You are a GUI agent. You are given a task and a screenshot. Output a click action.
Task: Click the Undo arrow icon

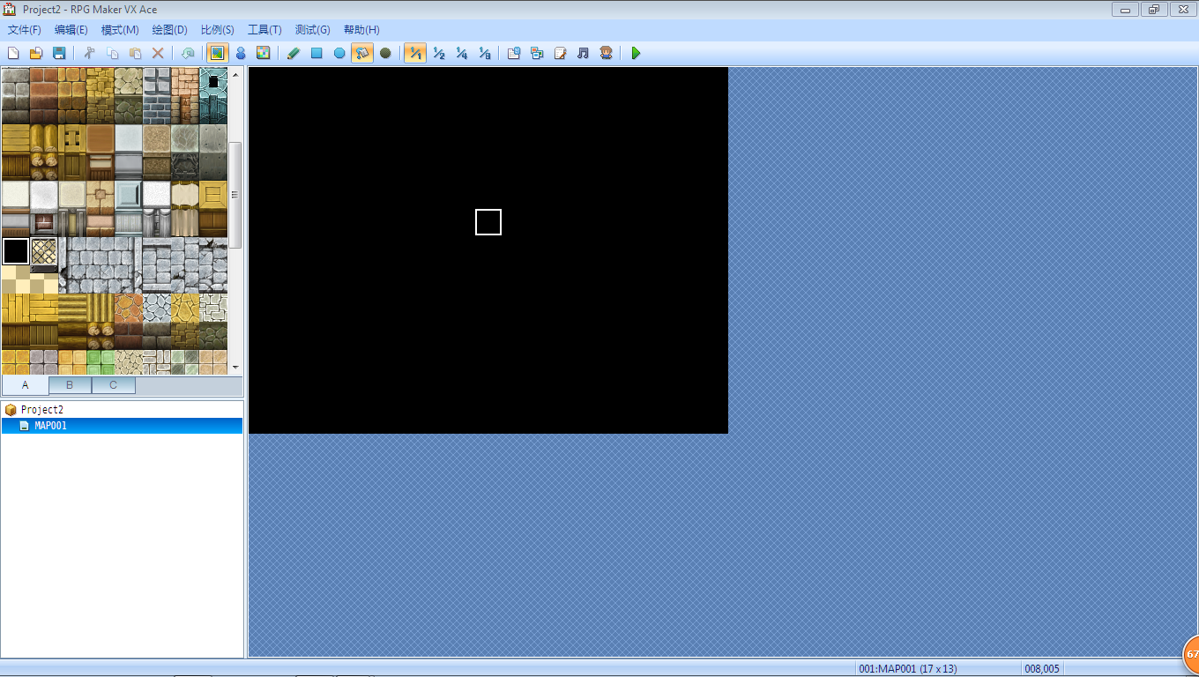(x=188, y=53)
